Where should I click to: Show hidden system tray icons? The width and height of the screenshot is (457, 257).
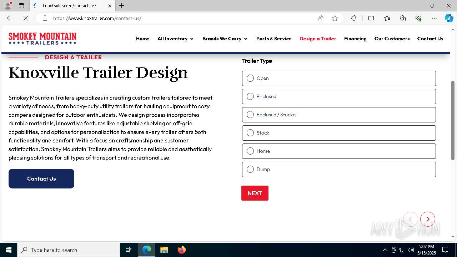click(x=385, y=250)
